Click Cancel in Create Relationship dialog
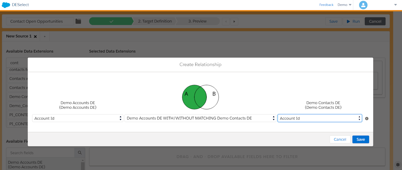 pyautogui.click(x=340, y=139)
